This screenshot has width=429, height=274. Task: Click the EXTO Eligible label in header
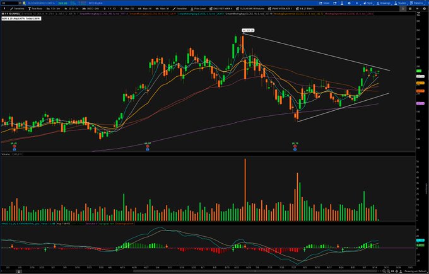[x=95, y=3]
